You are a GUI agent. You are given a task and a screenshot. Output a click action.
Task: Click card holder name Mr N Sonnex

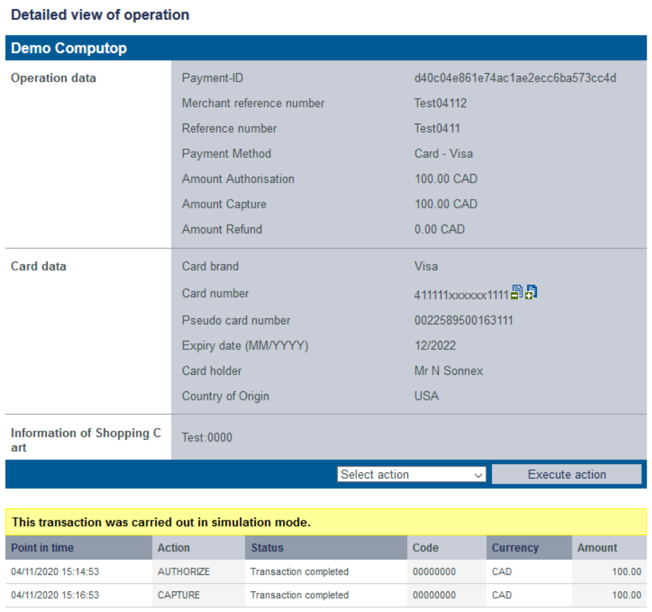[x=449, y=371]
